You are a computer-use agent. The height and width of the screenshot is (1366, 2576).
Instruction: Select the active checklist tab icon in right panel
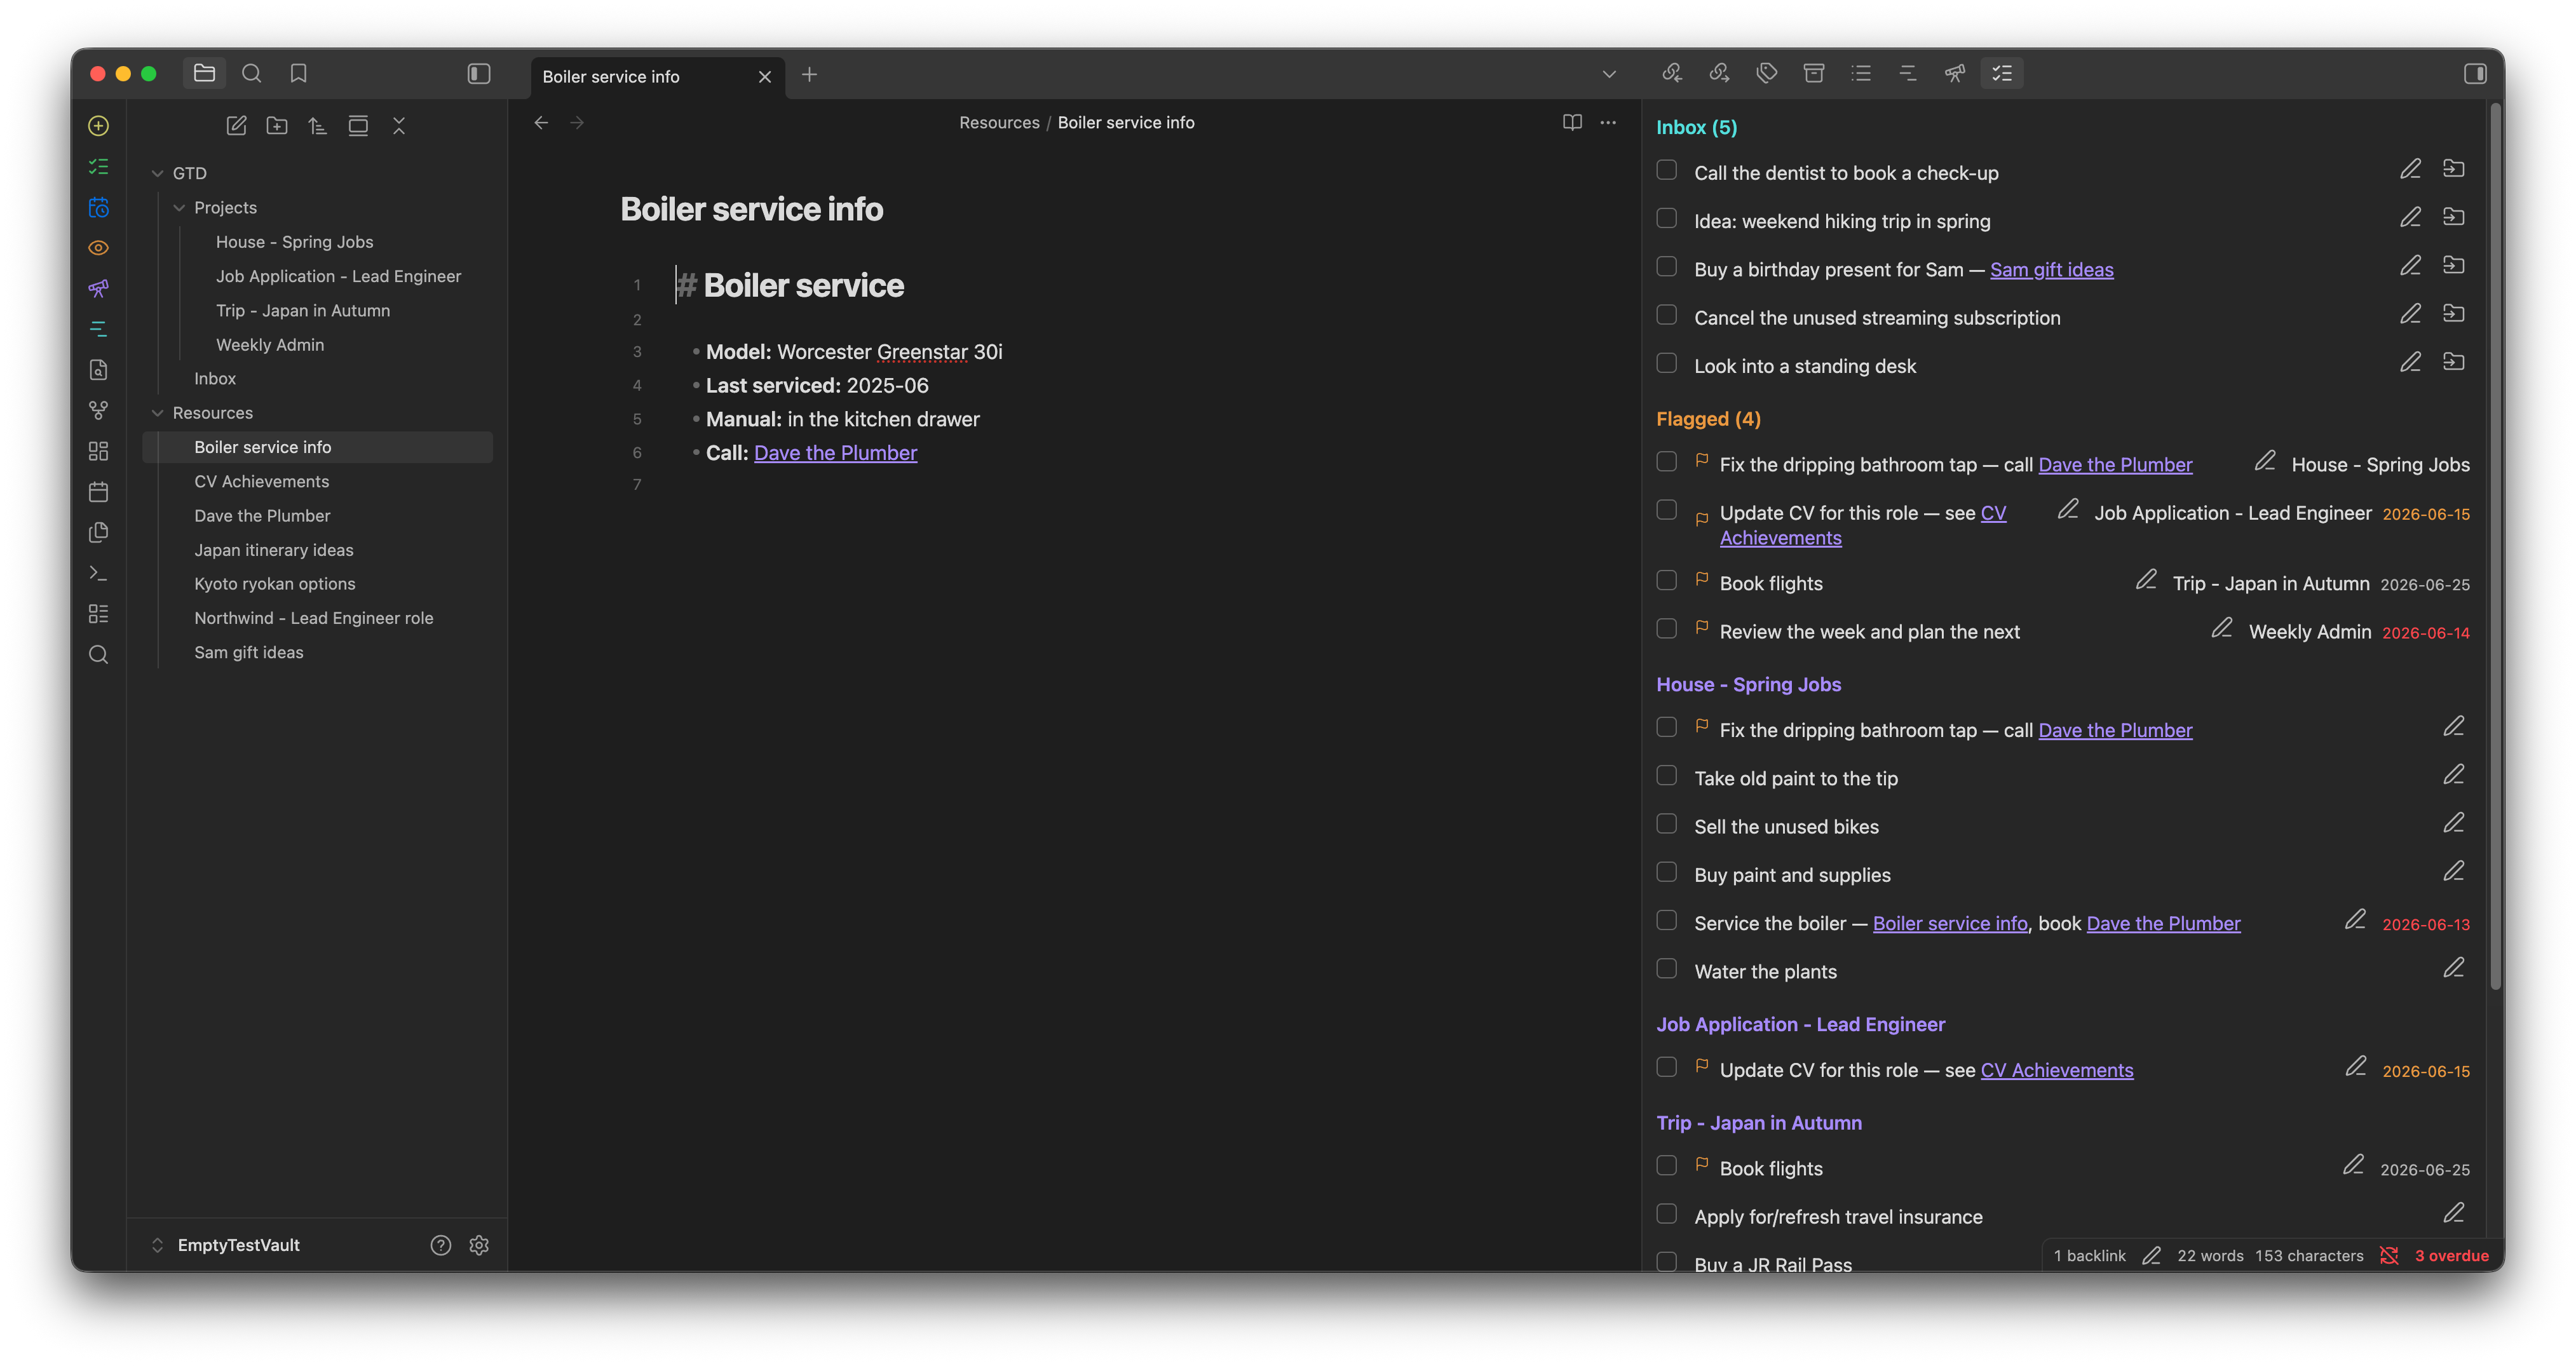[2002, 73]
